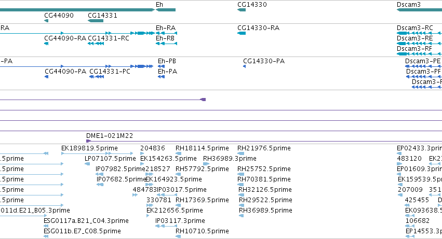Select CG14331 gene glyph
Image resolution: width=442 pixels, height=239 pixels.
pyautogui.click(x=96, y=21)
